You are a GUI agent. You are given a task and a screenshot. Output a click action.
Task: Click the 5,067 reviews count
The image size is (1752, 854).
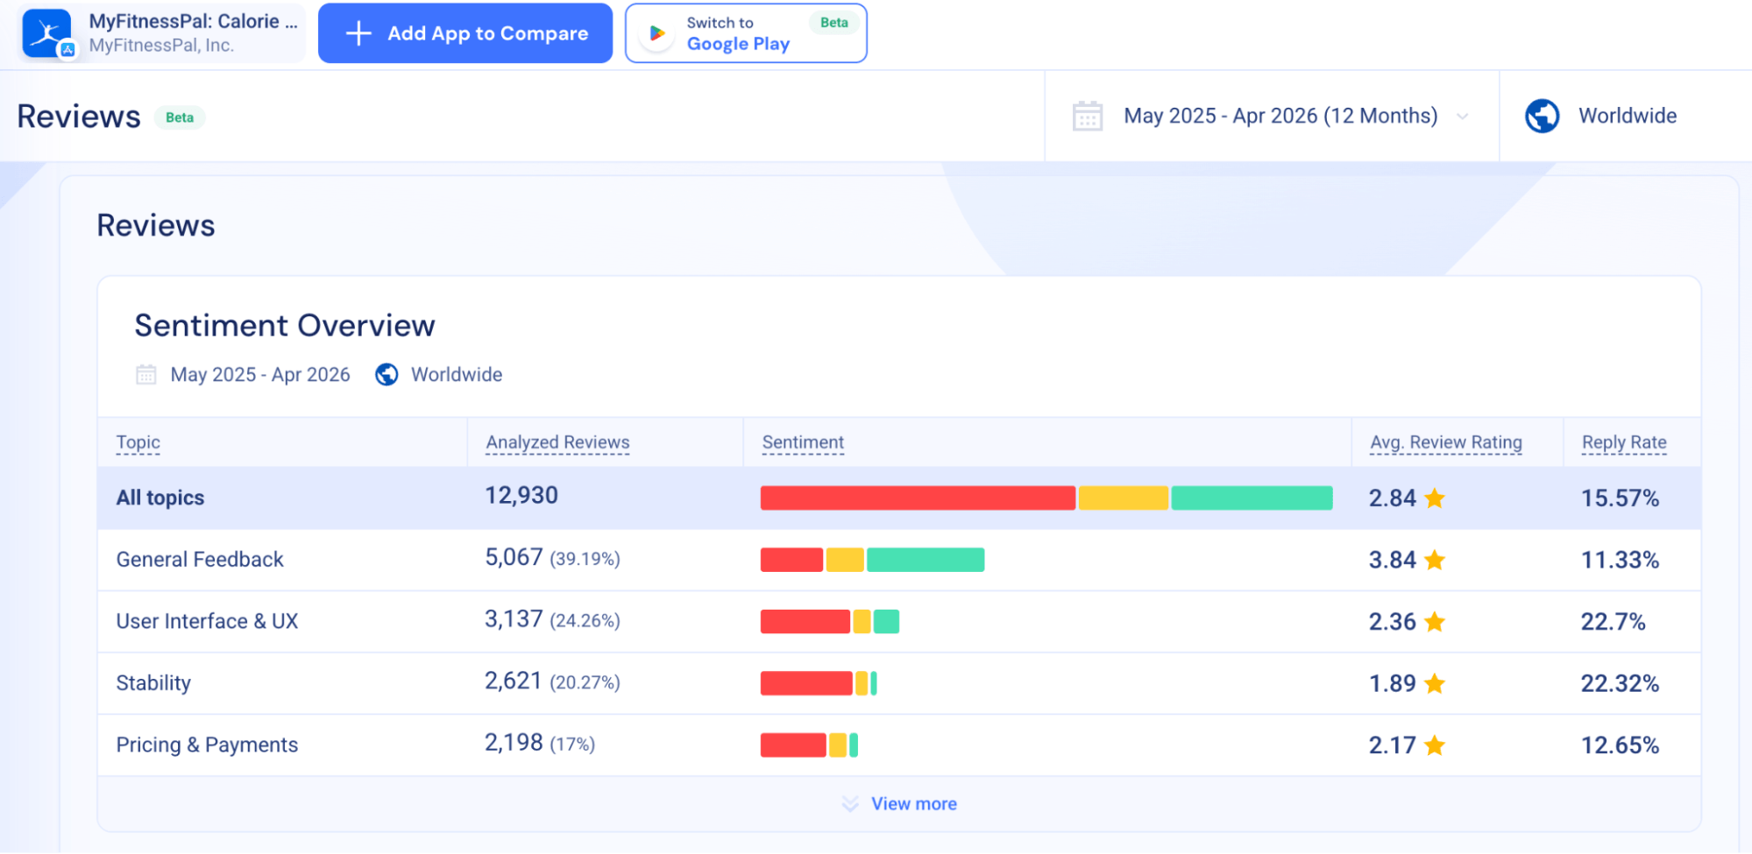514,558
